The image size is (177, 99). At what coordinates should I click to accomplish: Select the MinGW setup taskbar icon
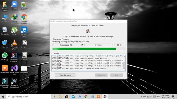105,97
